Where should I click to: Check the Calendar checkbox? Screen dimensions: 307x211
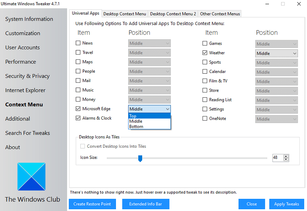205,72
